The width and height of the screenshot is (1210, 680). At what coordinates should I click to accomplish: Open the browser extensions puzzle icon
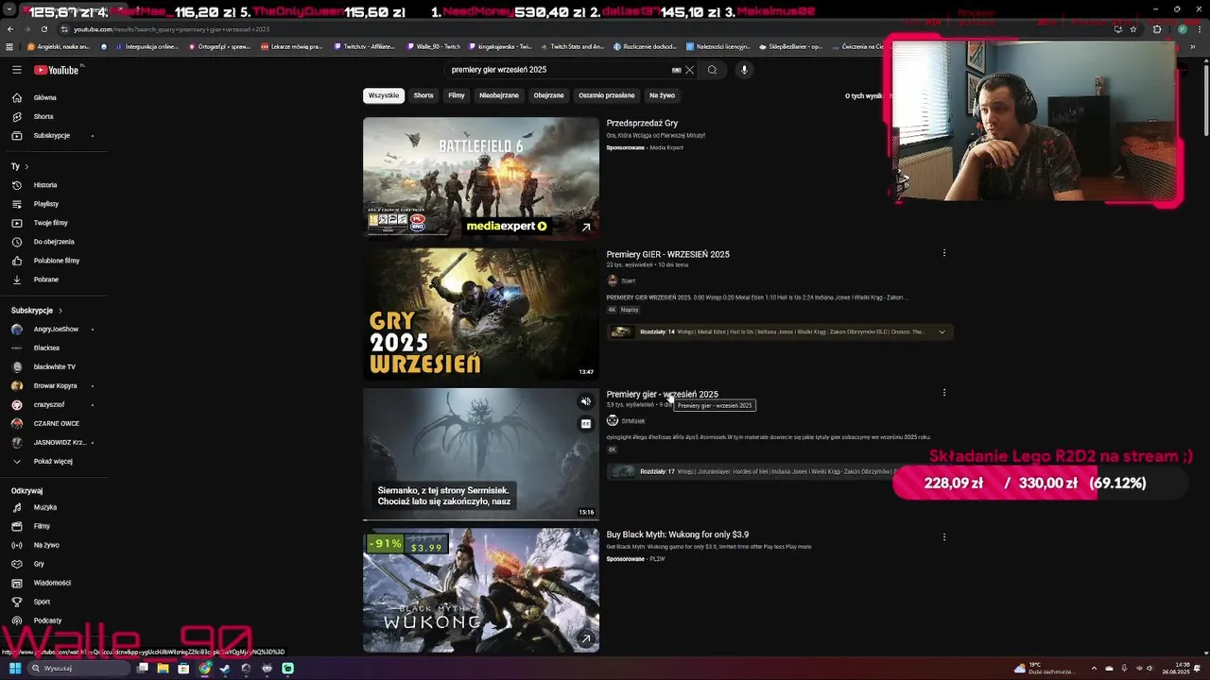tap(1157, 29)
